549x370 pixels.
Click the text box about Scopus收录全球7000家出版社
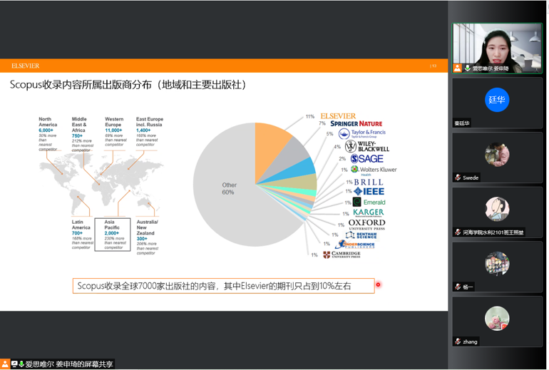pyautogui.click(x=223, y=286)
